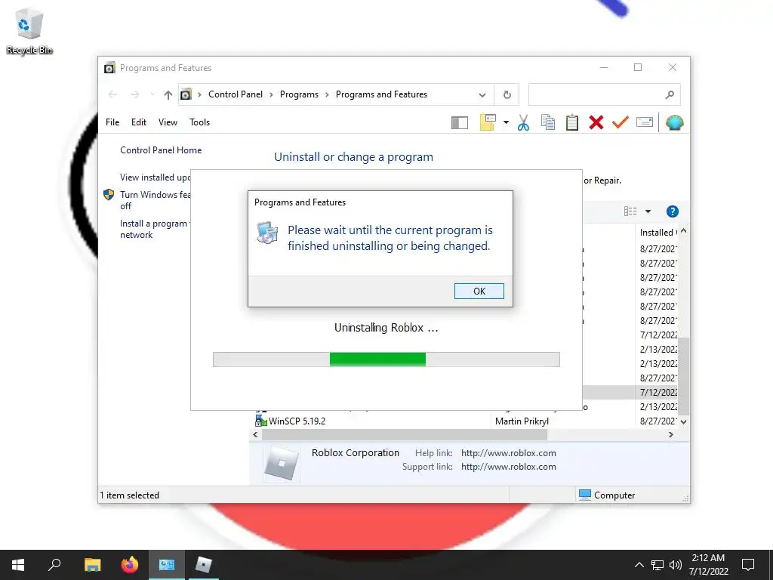This screenshot has width=773, height=580.
Task: Click the network tray icon
Action: [x=658, y=565]
